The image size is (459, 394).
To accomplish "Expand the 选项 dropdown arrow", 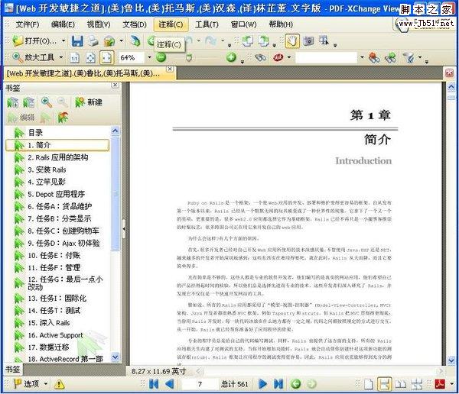I will tap(46, 383).
